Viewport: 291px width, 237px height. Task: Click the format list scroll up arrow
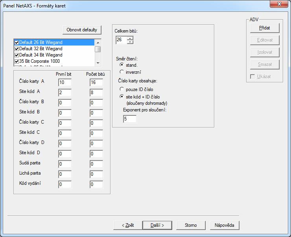[x=98, y=43]
